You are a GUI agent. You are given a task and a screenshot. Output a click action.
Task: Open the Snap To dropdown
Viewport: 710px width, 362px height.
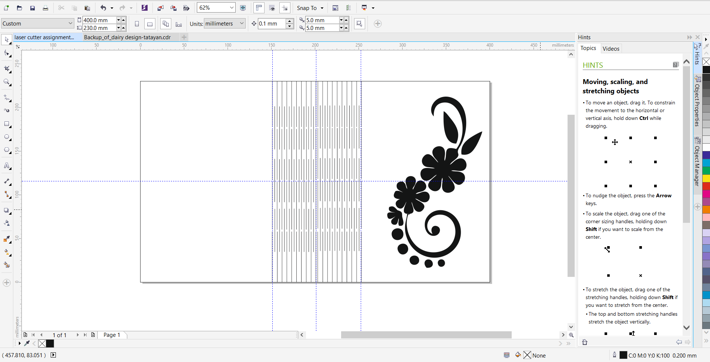(x=310, y=8)
